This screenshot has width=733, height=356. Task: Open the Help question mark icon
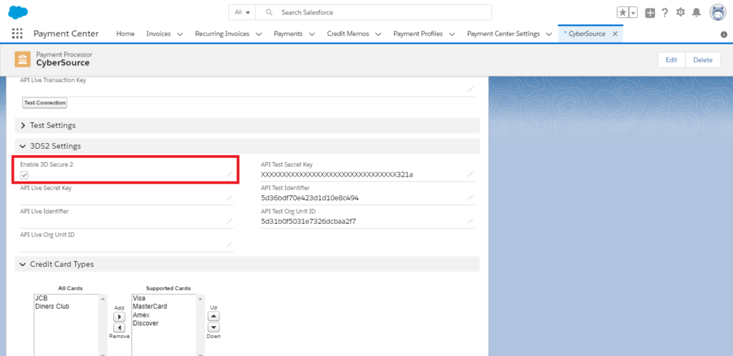tap(665, 13)
